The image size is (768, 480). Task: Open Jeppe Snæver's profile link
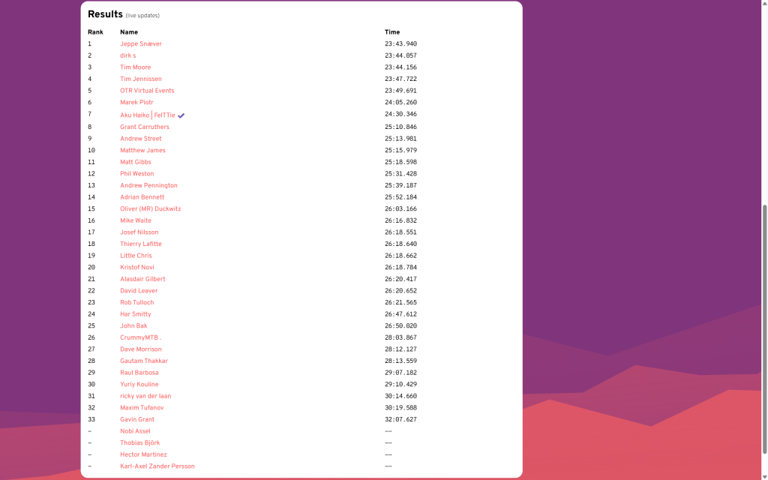tap(141, 44)
